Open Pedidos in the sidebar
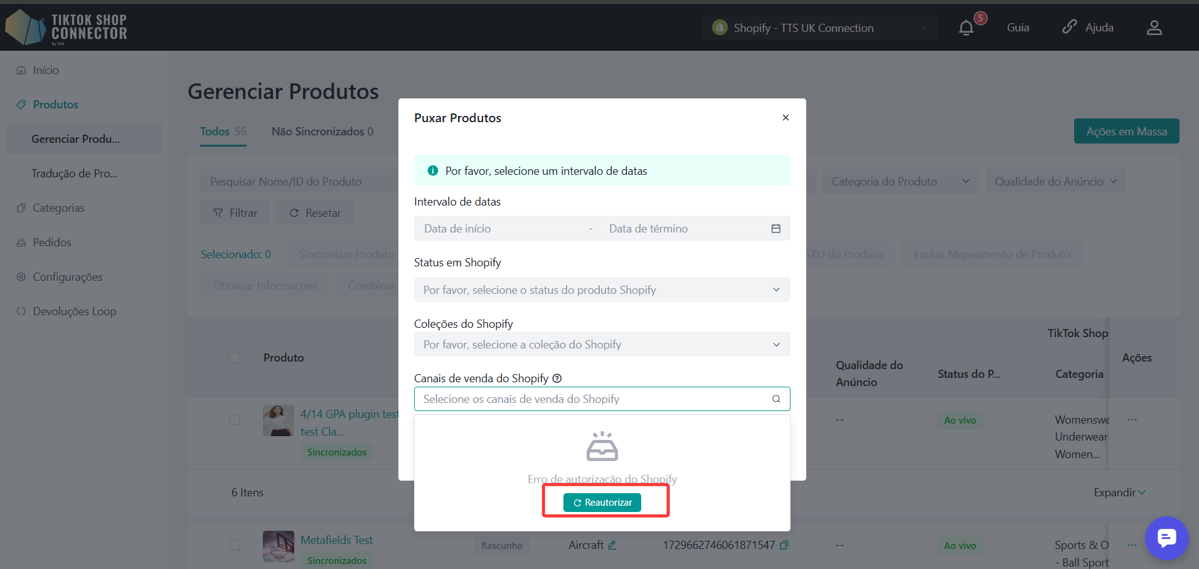This screenshot has width=1199, height=569. pyautogui.click(x=52, y=243)
